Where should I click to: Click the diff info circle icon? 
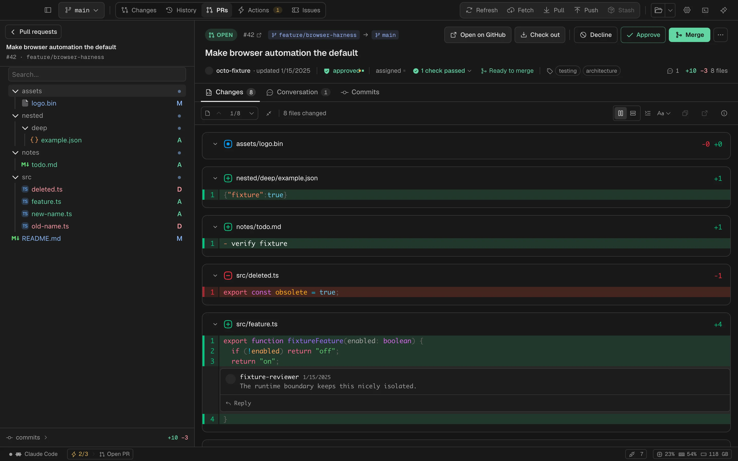tap(724, 113)
